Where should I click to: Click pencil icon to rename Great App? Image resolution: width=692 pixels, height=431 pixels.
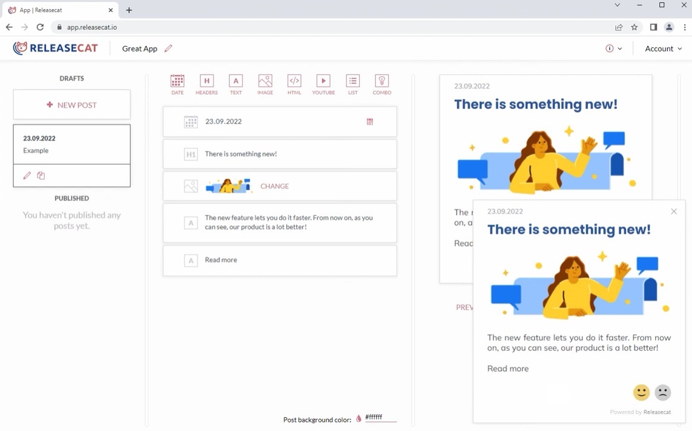pyautogui.click(x=168, y=48)
